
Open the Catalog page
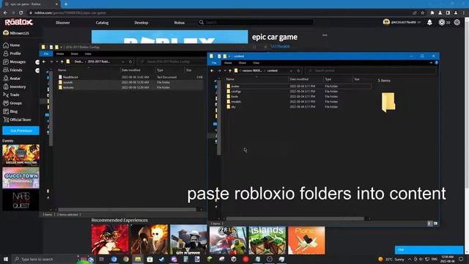pyautogui.click(x=102, y=23)
